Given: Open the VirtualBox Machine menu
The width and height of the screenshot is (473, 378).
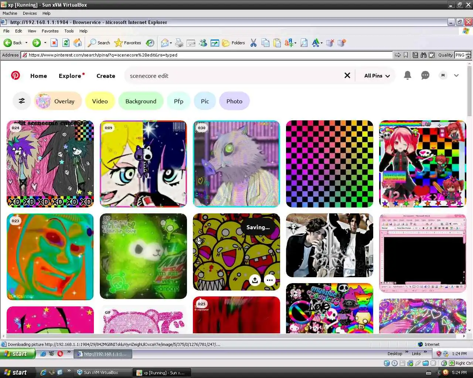Looking at the screenshot, I should (10, 13).
